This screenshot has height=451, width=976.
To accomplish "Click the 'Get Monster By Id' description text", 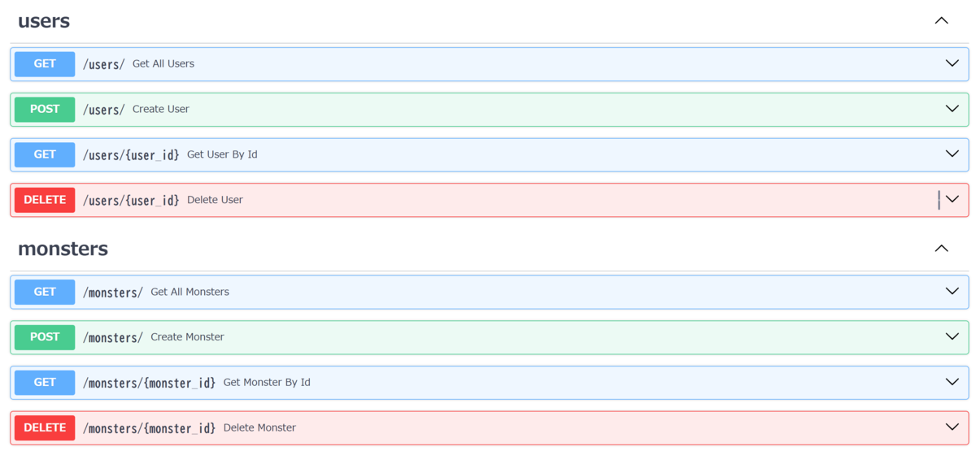I will coord(267,382).
